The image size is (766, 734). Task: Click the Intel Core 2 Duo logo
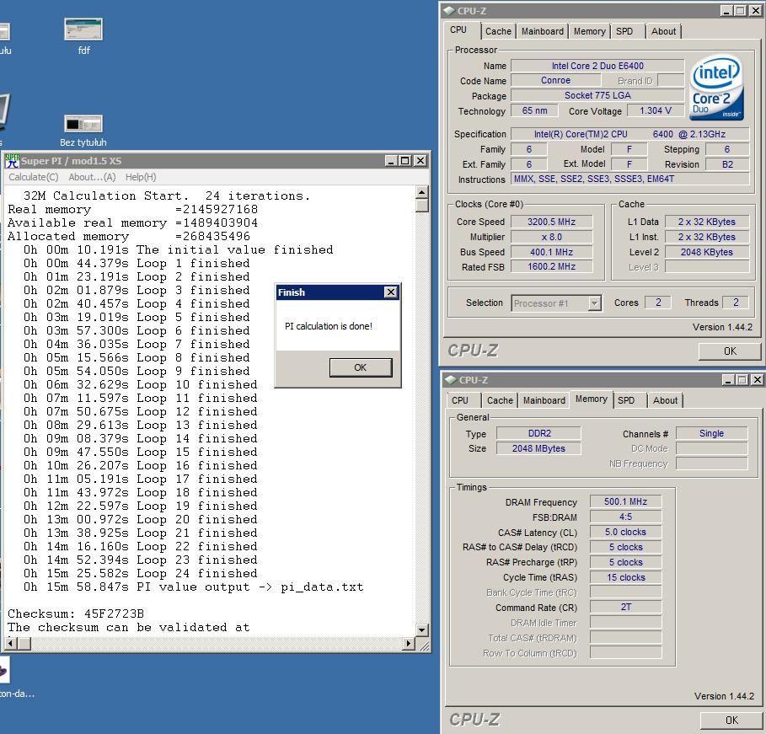coord(716,88)
